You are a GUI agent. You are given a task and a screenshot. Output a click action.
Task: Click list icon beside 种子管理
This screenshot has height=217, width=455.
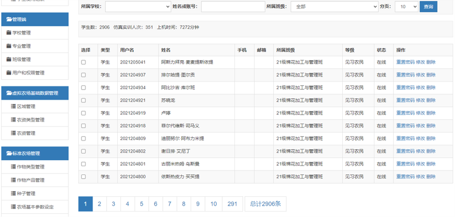pos(13,193)
